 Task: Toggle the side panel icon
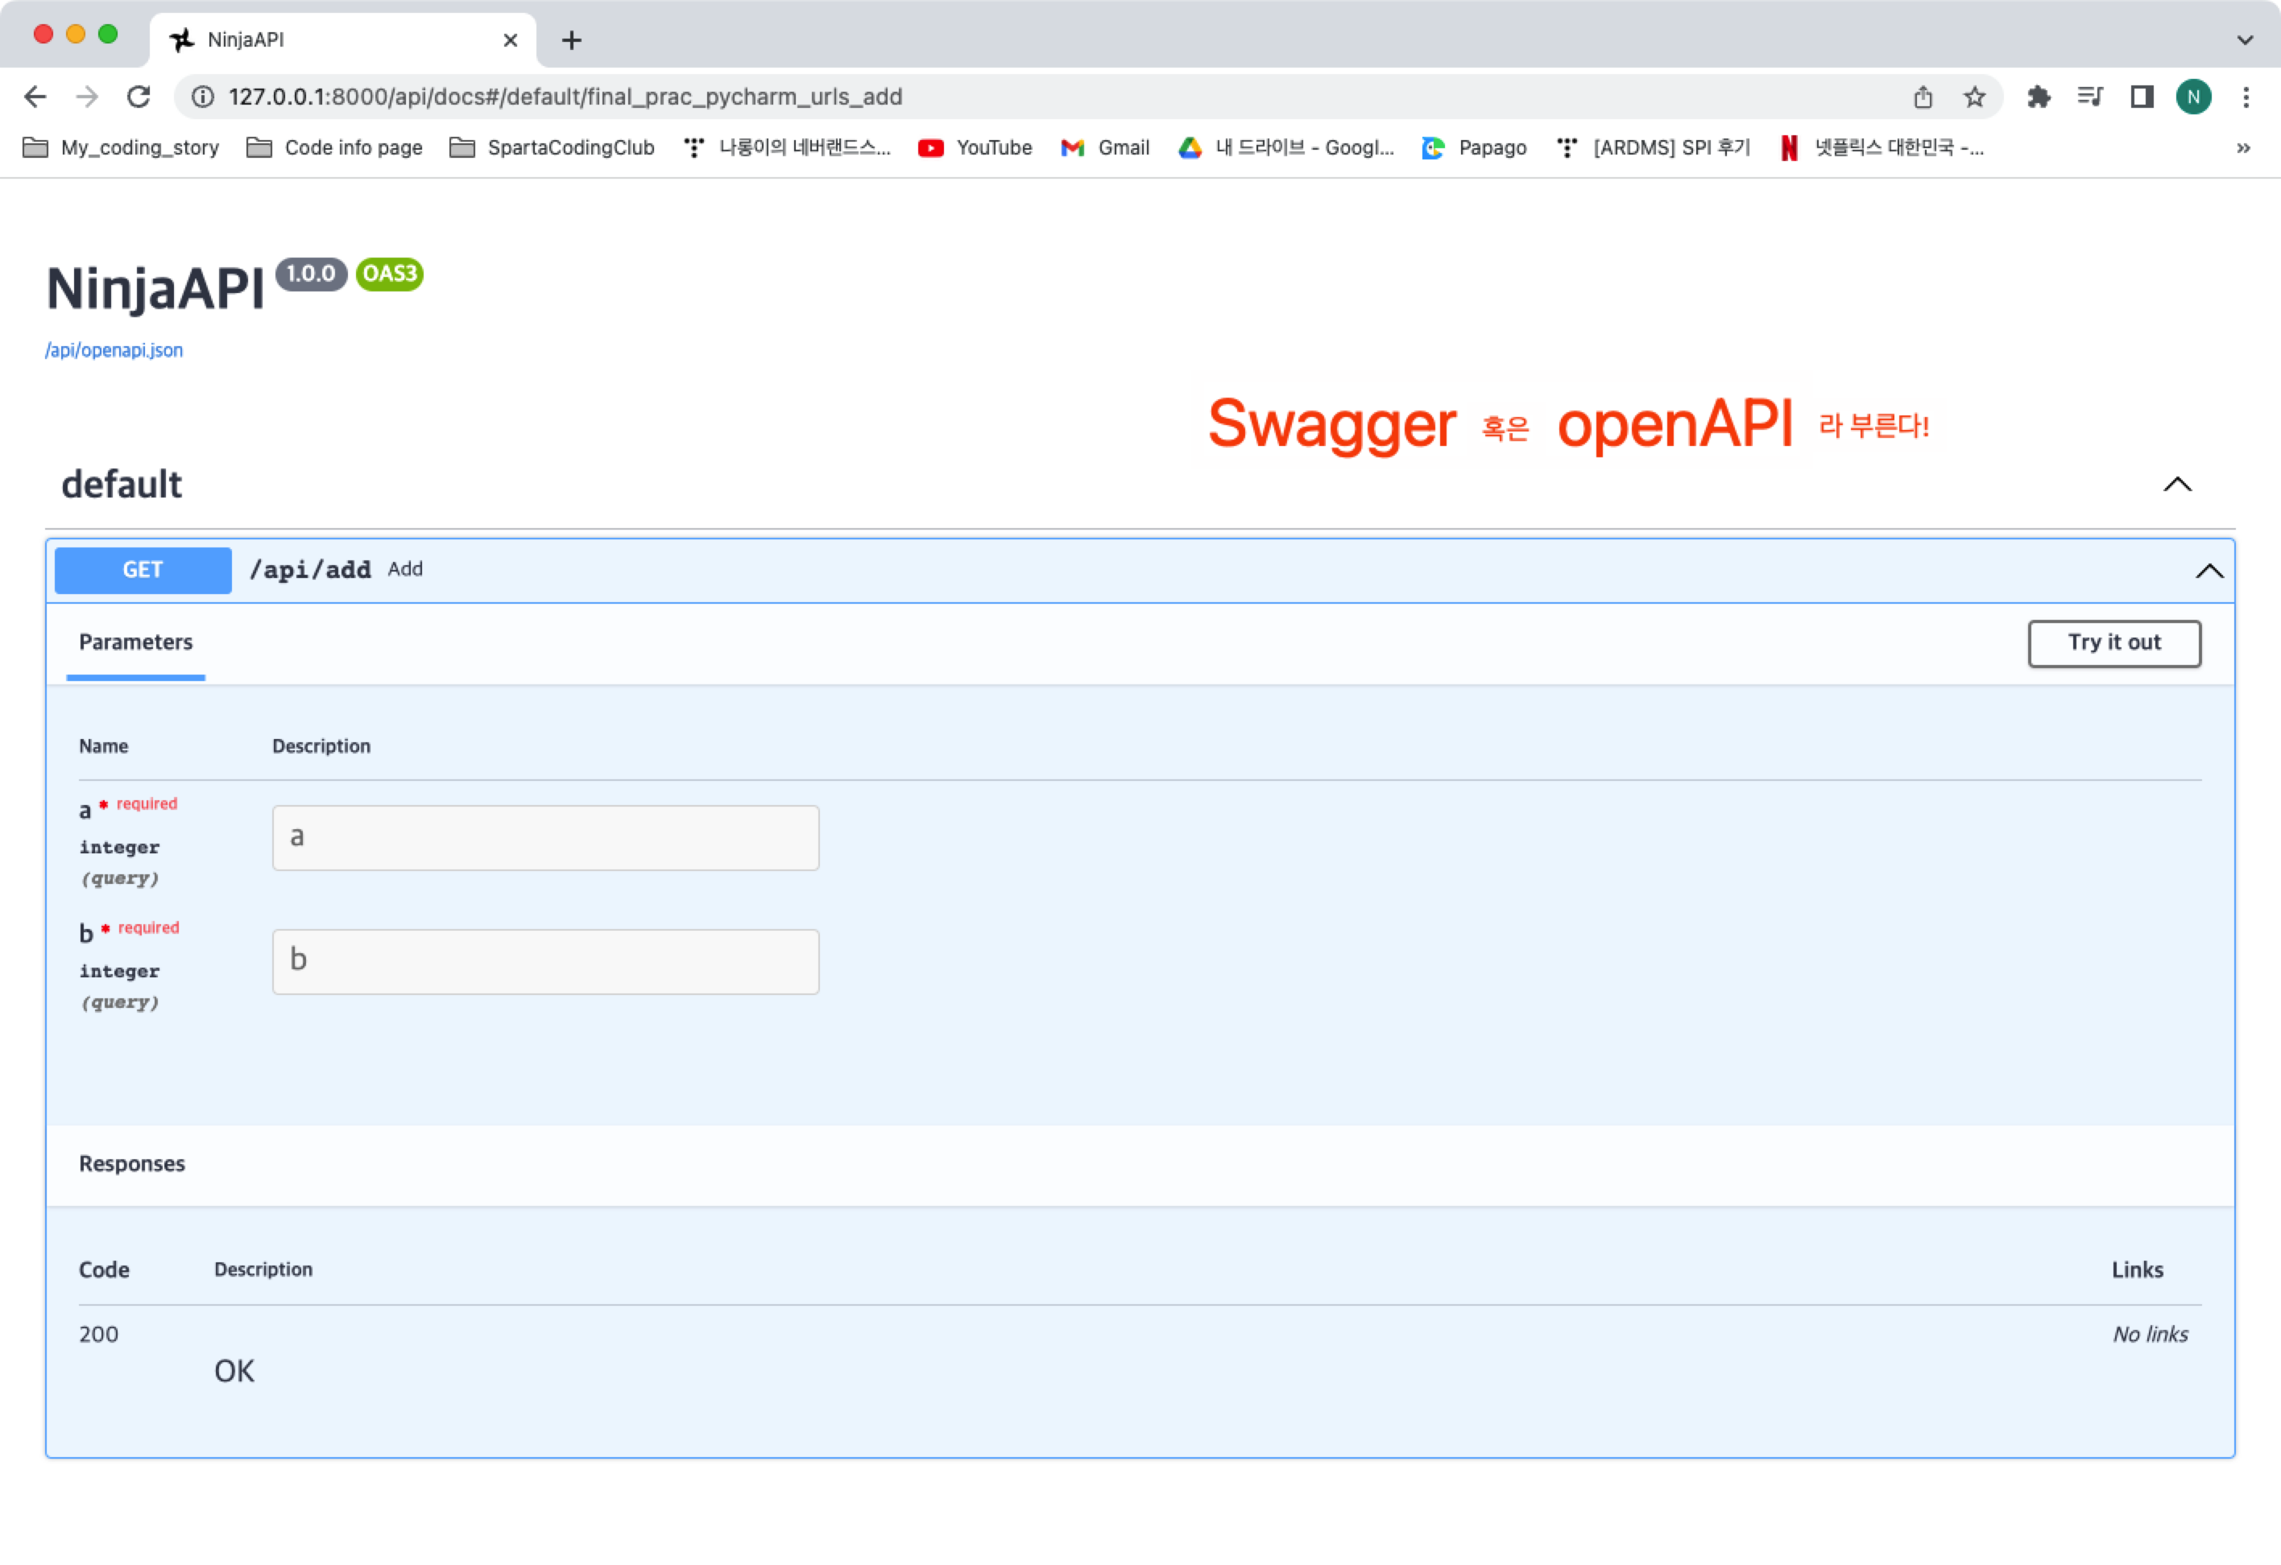pyautogui.click(x=2142, y=96)
